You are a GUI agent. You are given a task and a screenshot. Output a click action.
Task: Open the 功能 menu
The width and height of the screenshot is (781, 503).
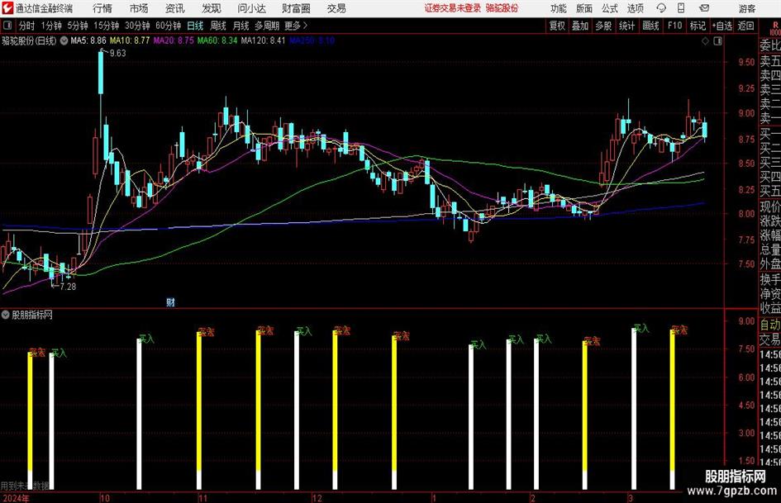559,8
